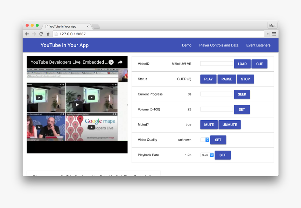
Task: Click the STOP button
Action: tap(245, 79)
